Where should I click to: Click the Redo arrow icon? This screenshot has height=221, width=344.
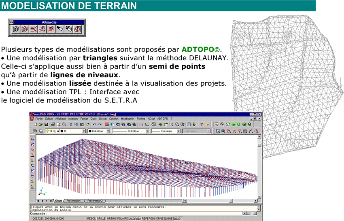click(100, 124)
